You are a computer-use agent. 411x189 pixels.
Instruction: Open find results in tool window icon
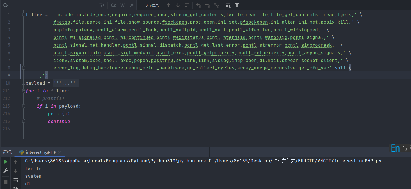coord(228,5)
